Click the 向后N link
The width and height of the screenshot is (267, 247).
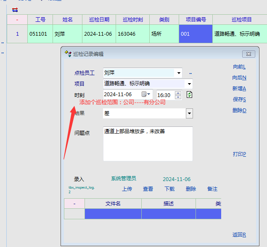239,78
